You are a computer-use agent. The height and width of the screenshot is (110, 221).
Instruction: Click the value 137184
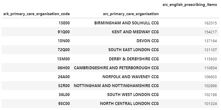[210, 41]
